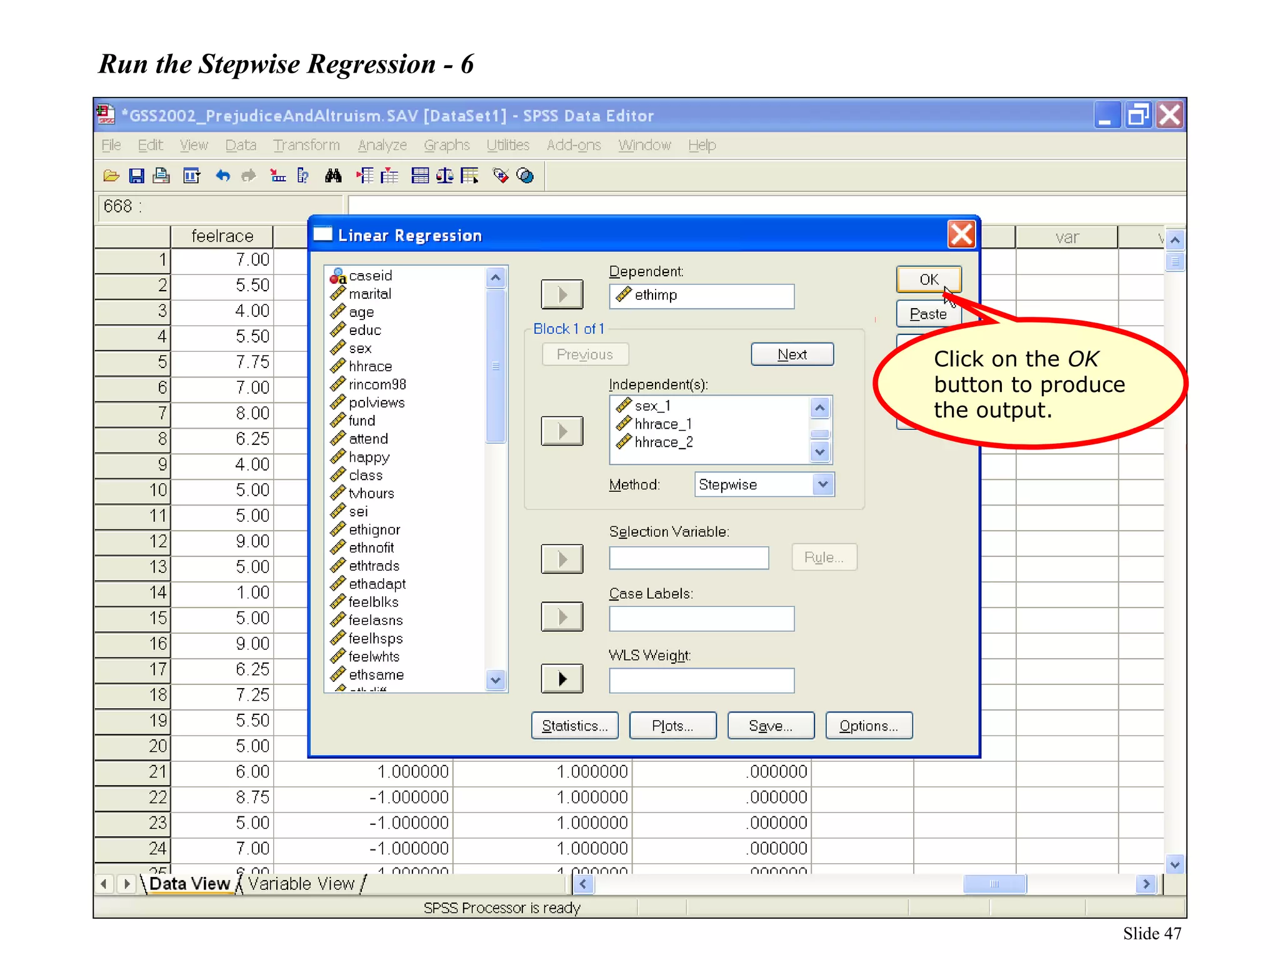Click the Save floppy disk icon
The image size is (1280, 960).
136,176
